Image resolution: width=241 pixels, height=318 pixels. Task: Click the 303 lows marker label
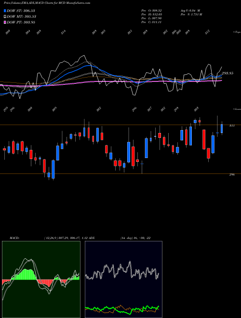click(x=196, y=109)
